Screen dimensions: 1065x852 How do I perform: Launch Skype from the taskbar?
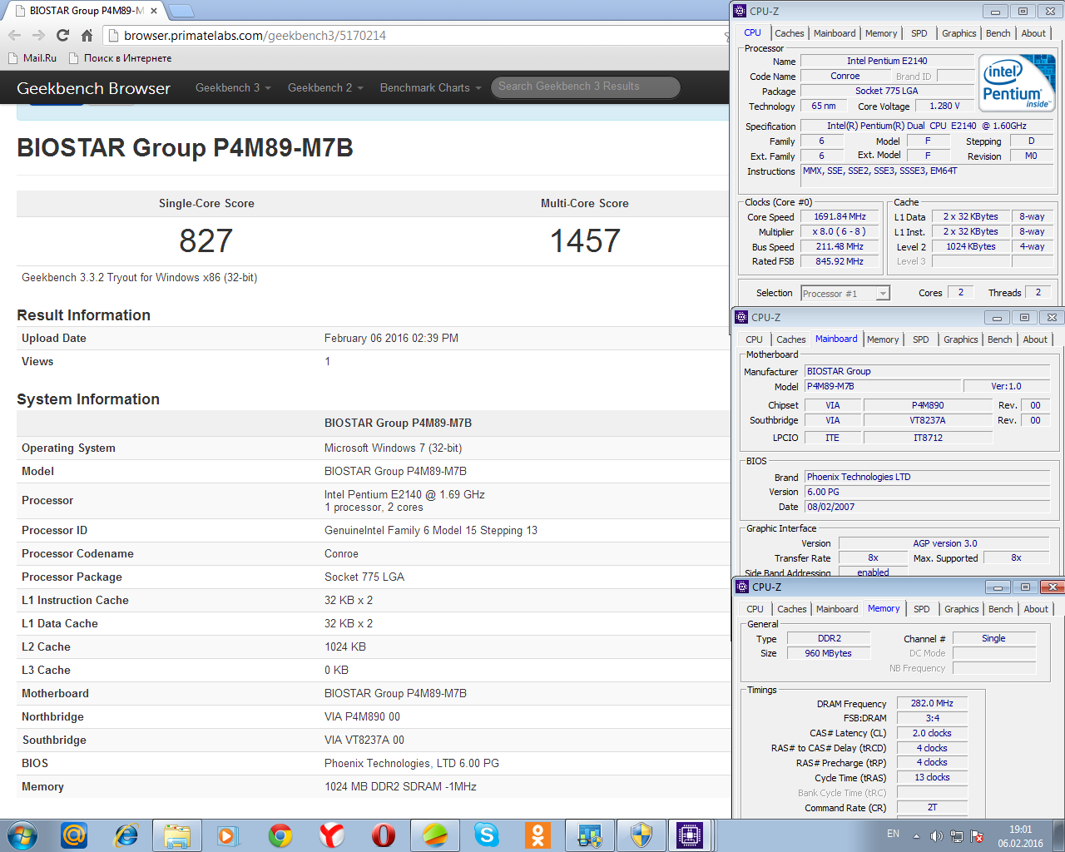(487, 835)
